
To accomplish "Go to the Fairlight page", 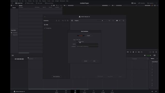I will click(103, 91).
